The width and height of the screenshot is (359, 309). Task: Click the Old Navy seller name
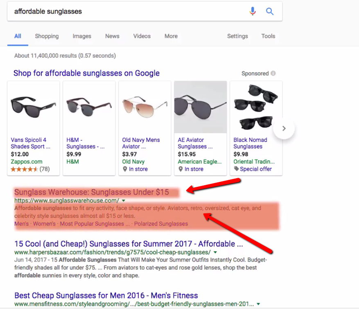[133, 161]
